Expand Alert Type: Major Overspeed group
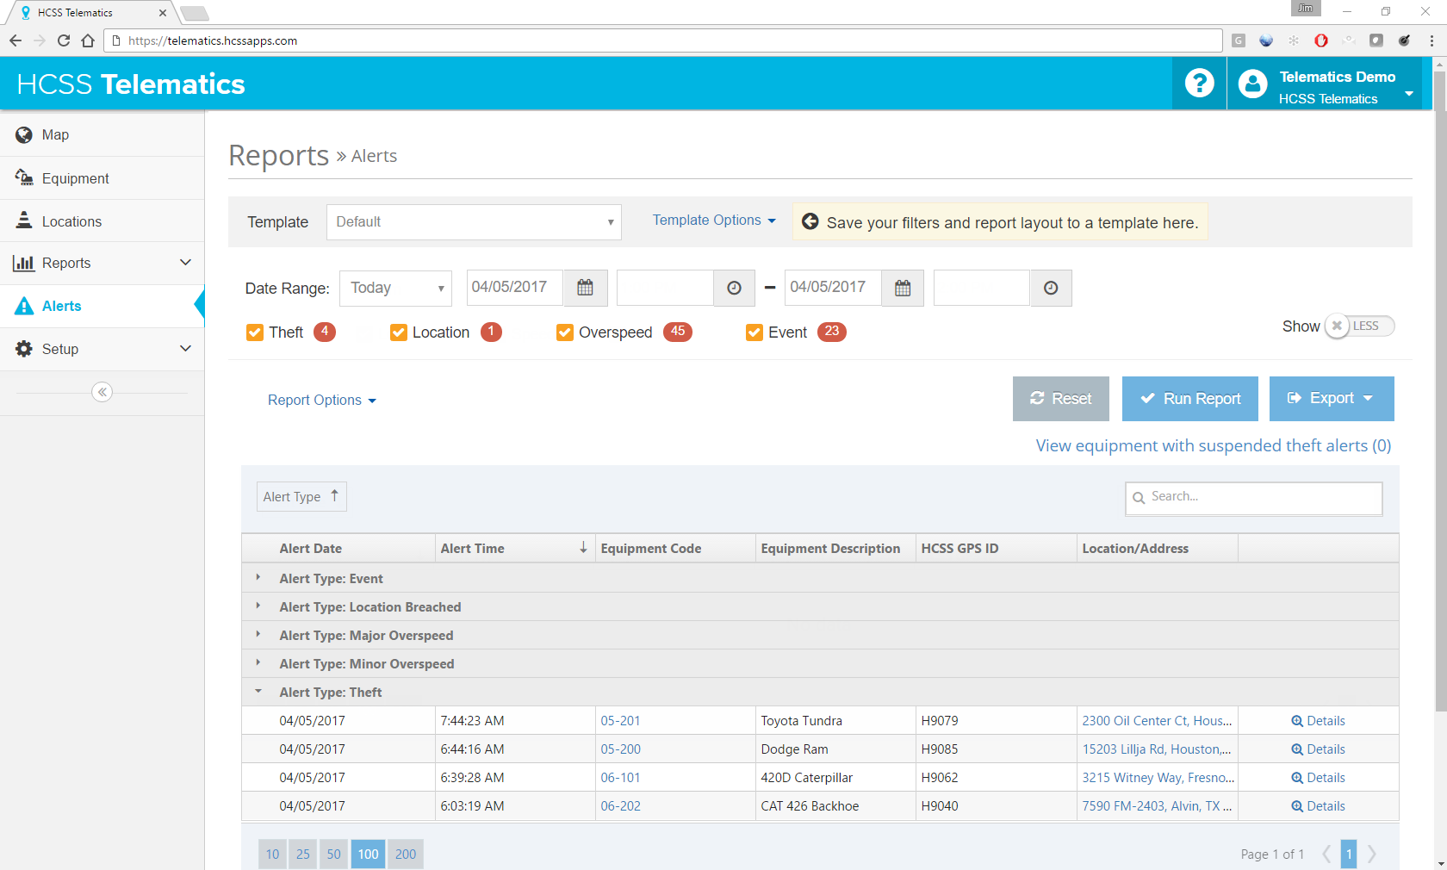This screenshot has height=870, width=1447. pyautogui.click(x=258, y=635)
